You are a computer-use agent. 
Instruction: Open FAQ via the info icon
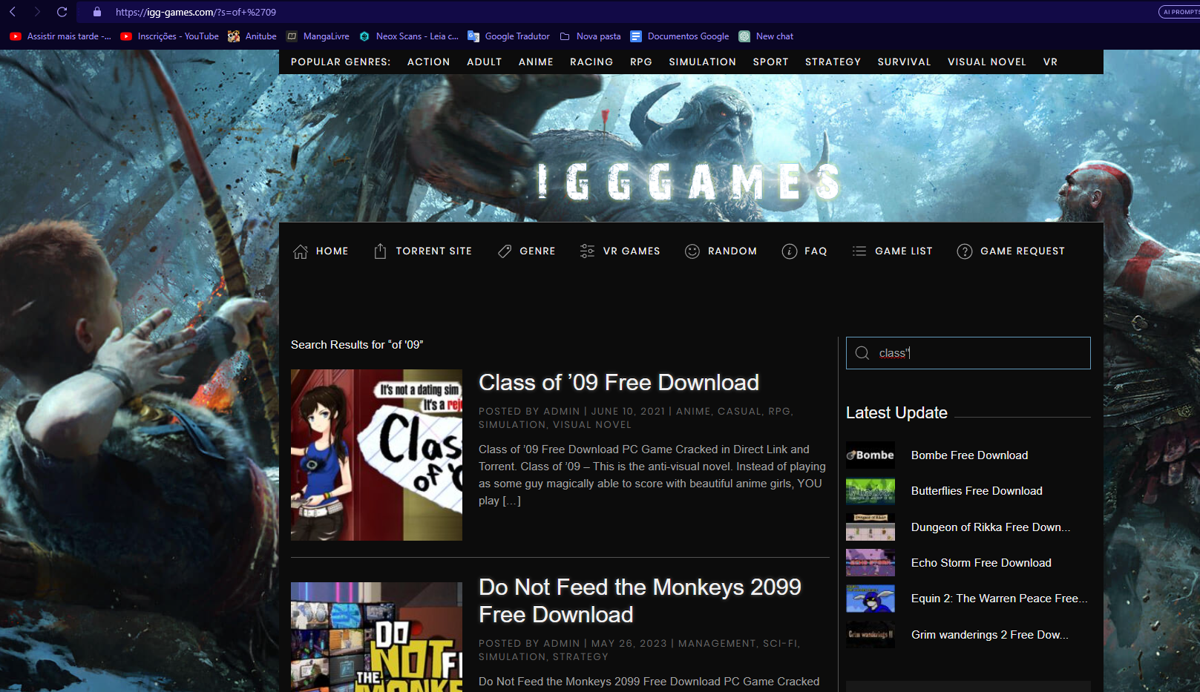click(789, 251)
